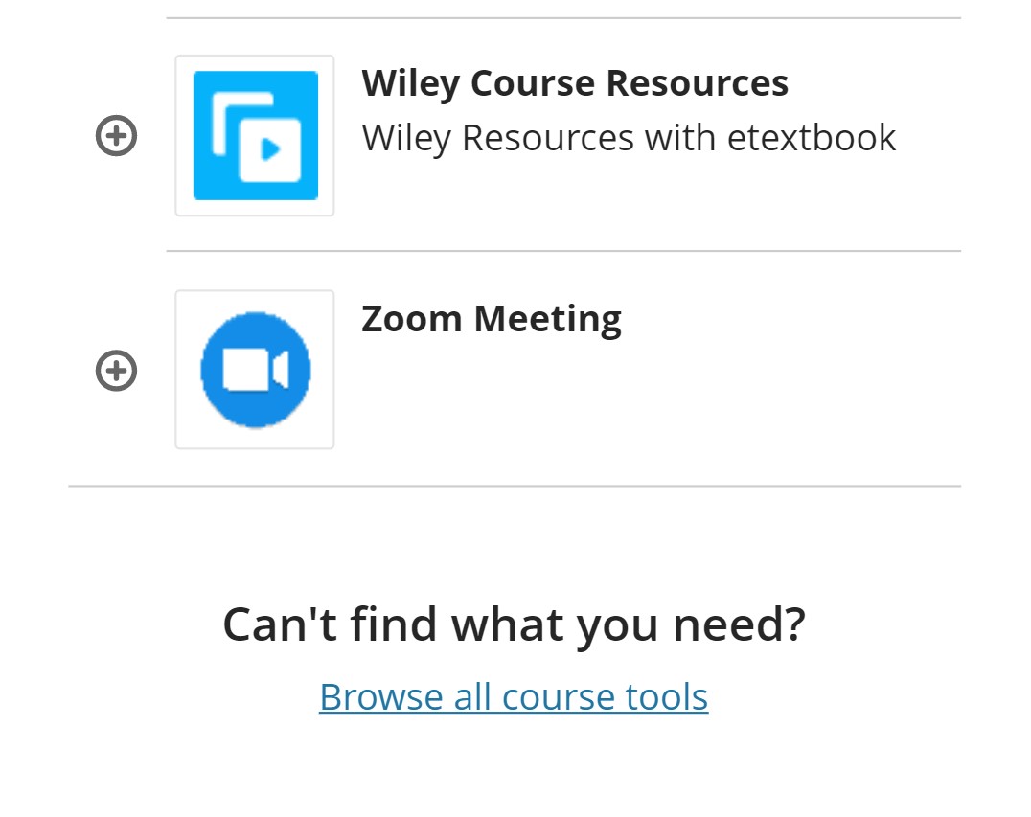This screenshot has height=817, width=1031.
Task: Select the Wiley Course Resources list row
Action: pos(515,135)
